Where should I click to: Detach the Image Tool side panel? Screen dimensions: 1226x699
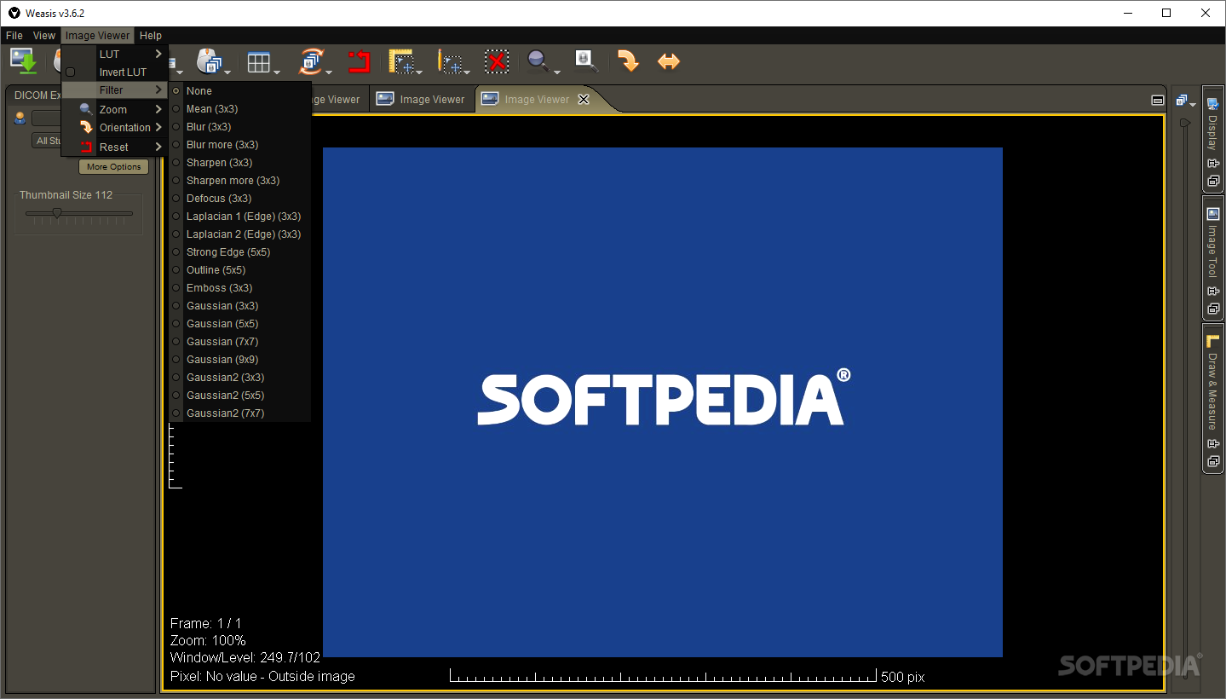(x=1213, y=309)
